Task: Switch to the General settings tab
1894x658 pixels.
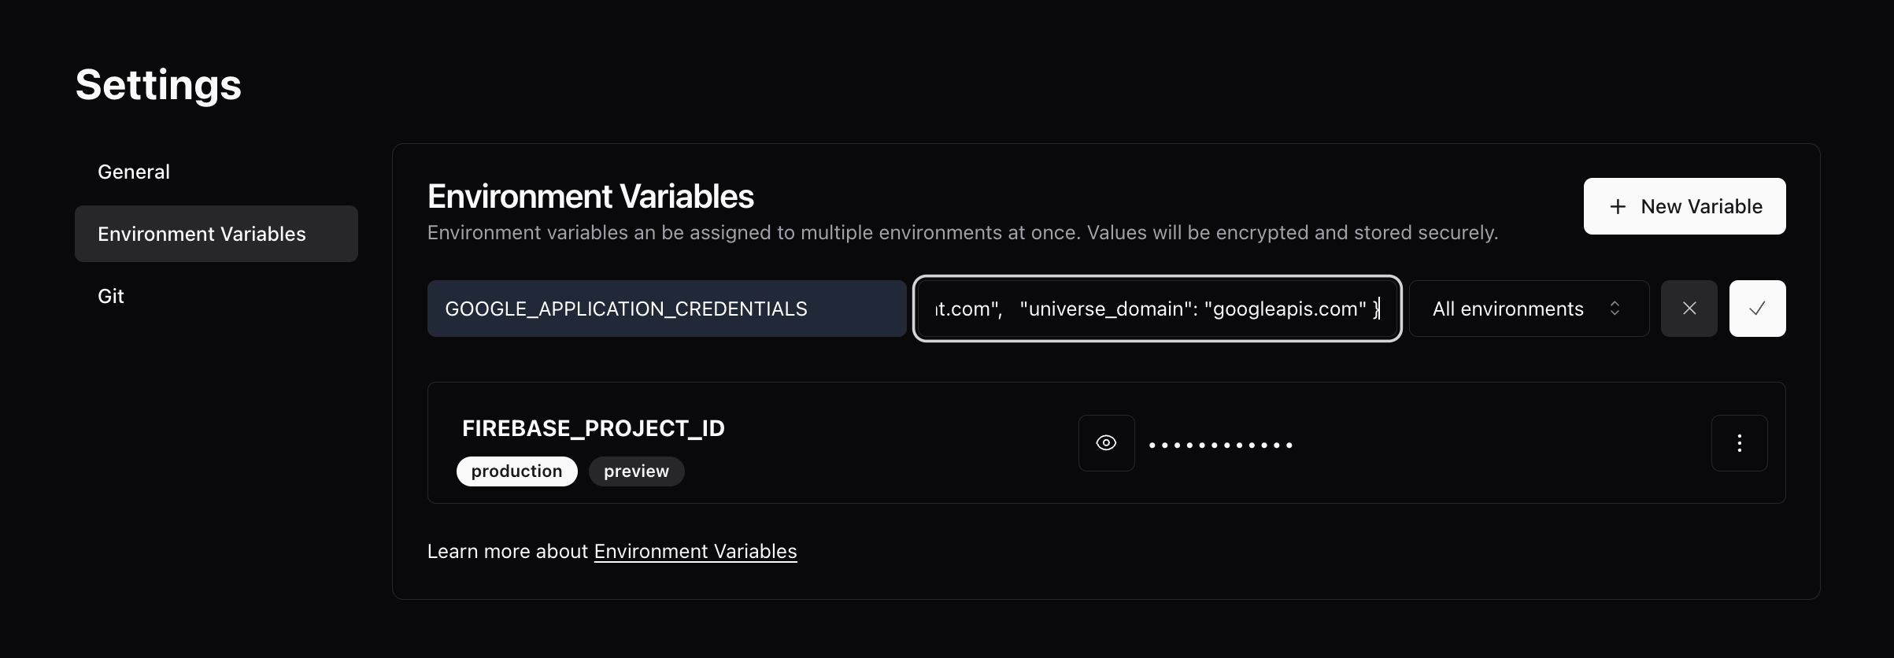Action: (134, 172)
